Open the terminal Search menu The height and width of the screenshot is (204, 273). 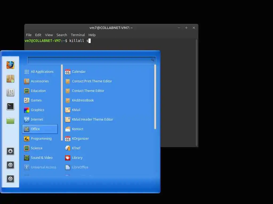pyautogui.click(x=62, y=35)
